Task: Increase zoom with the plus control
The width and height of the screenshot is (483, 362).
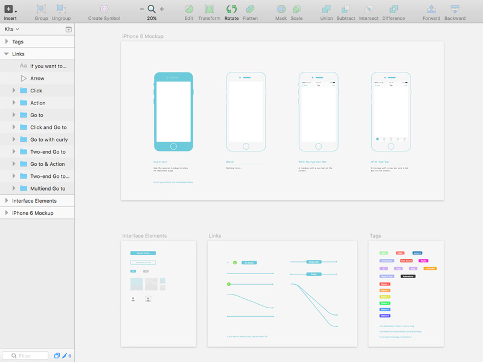Action: click(162, 10)
